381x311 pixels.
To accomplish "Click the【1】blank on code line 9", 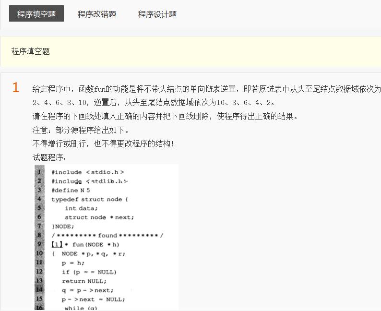I will tap(57, 244).
